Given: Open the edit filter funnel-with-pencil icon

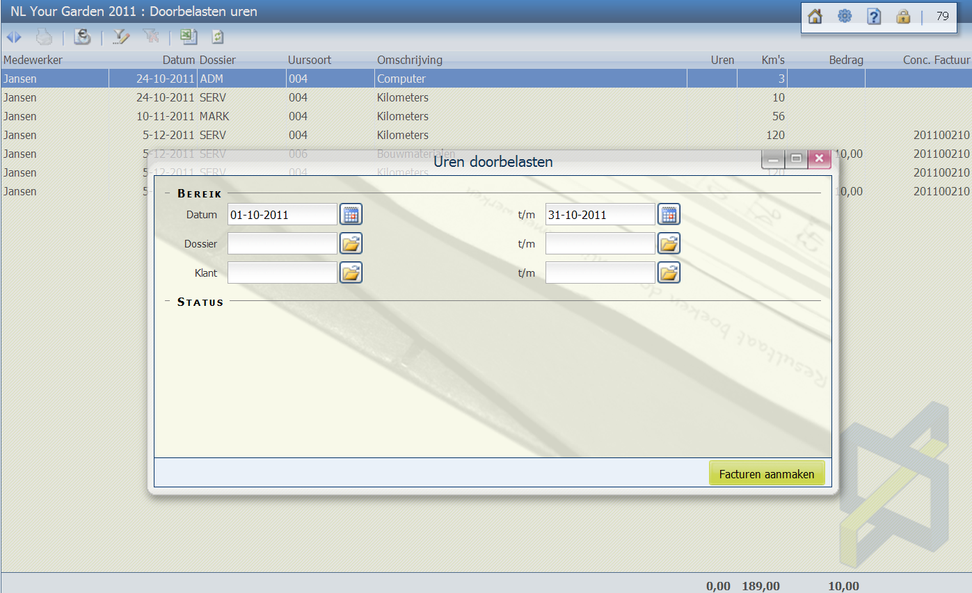Looking at the screenshot, I should 122,37.
